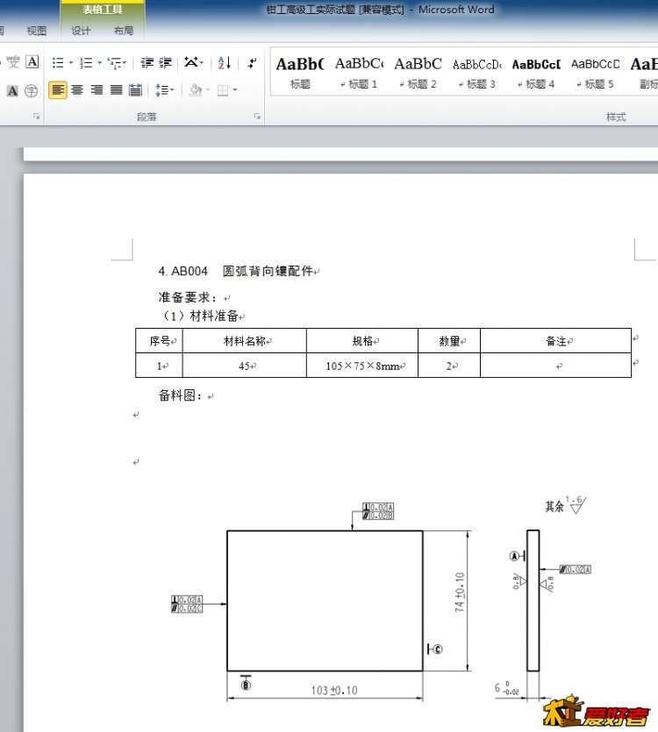Increase the paragraph indent
Viewport: 658px width, 732px height.
[x=165, y=62]
